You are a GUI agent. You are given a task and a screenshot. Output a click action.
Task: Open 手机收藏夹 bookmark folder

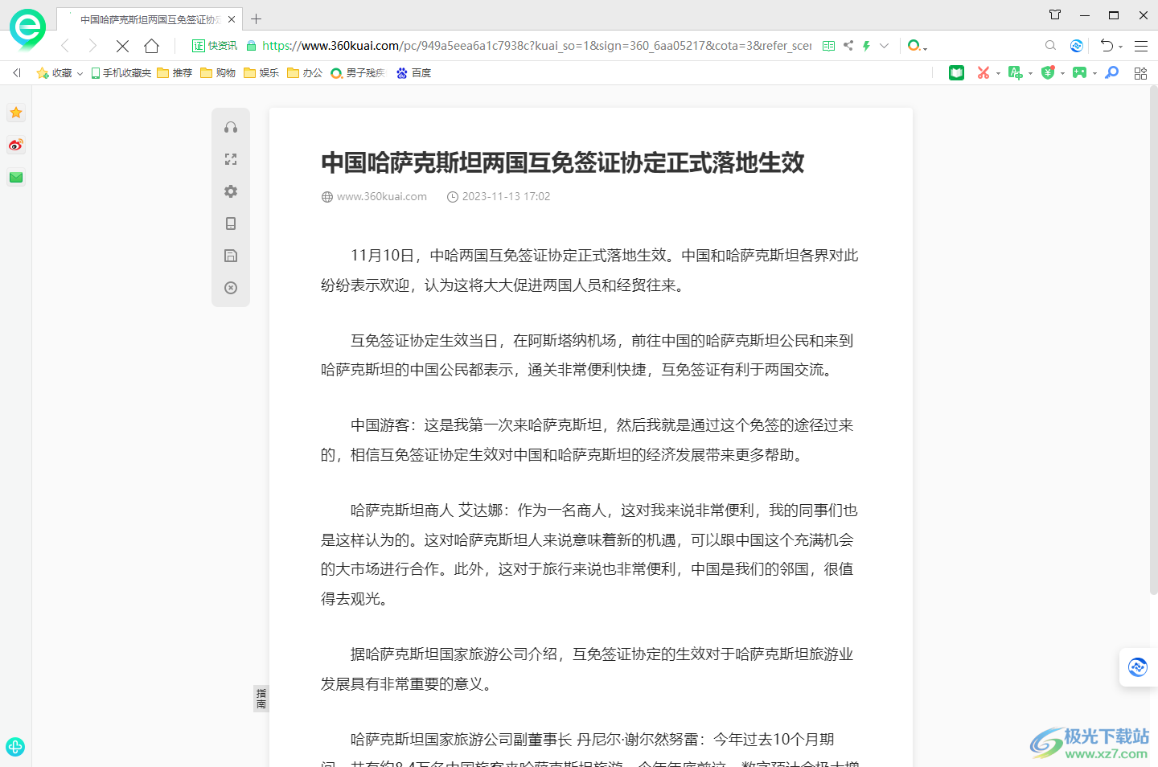pos(121,73)
